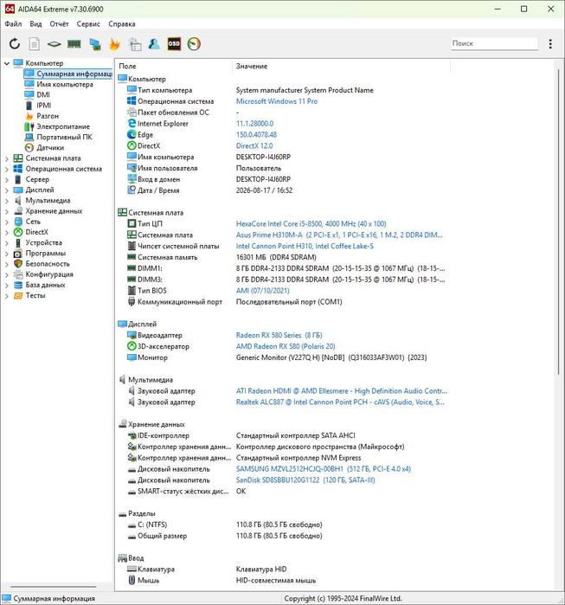The width and height of the screenshot is (565, 605).
Task: Open the DirectX 12.0 link
Action: (254, 146)
